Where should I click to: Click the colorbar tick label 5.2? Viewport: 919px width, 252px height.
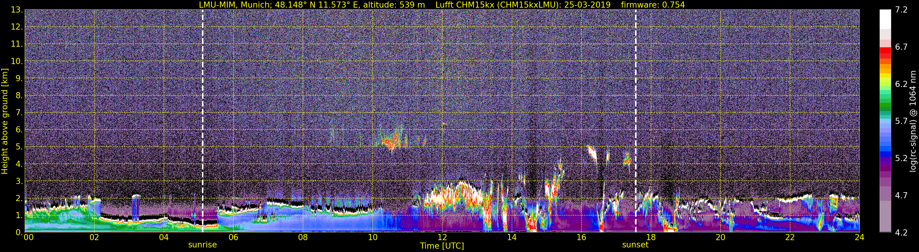click(x=901, y=158)
